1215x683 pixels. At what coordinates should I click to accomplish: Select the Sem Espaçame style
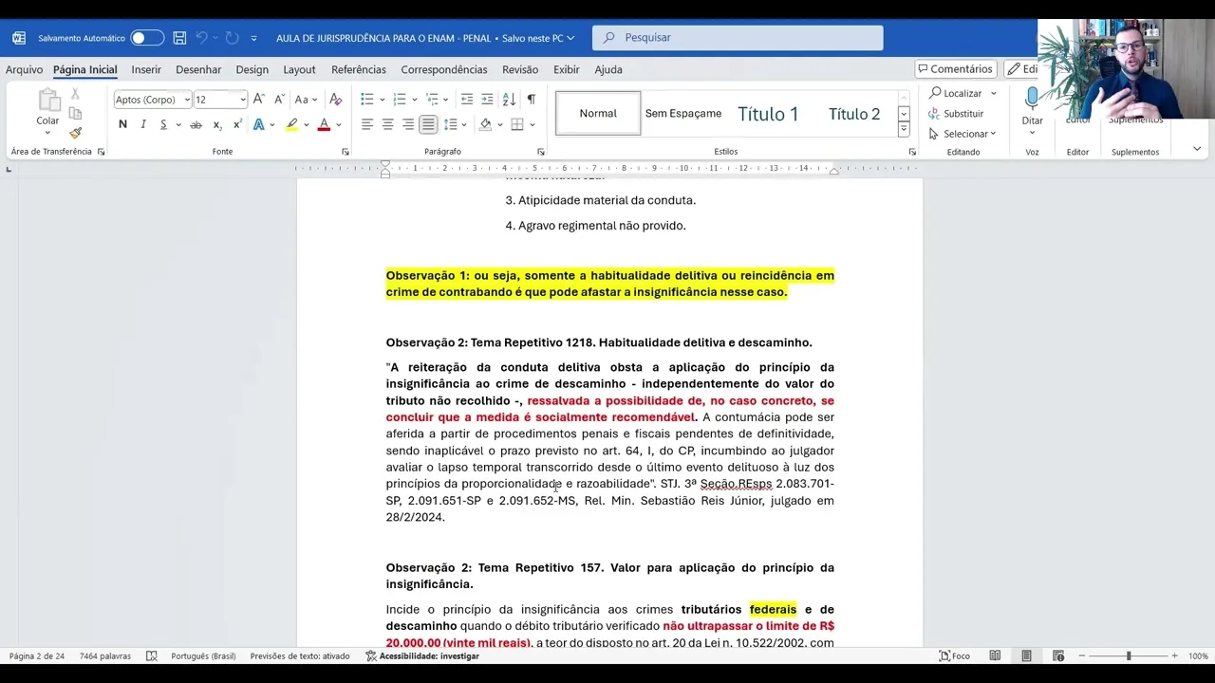683,113
